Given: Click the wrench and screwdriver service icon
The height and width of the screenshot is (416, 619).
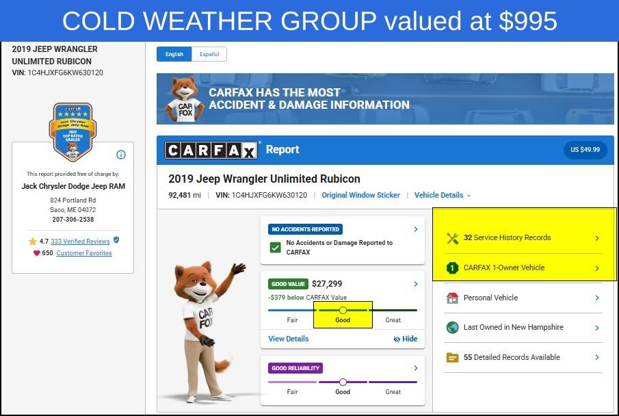Looking at the screenshot, I should tap(452, 238).
